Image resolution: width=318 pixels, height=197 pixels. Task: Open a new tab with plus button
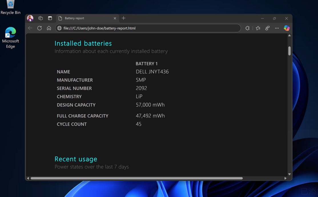click(124, 18)
